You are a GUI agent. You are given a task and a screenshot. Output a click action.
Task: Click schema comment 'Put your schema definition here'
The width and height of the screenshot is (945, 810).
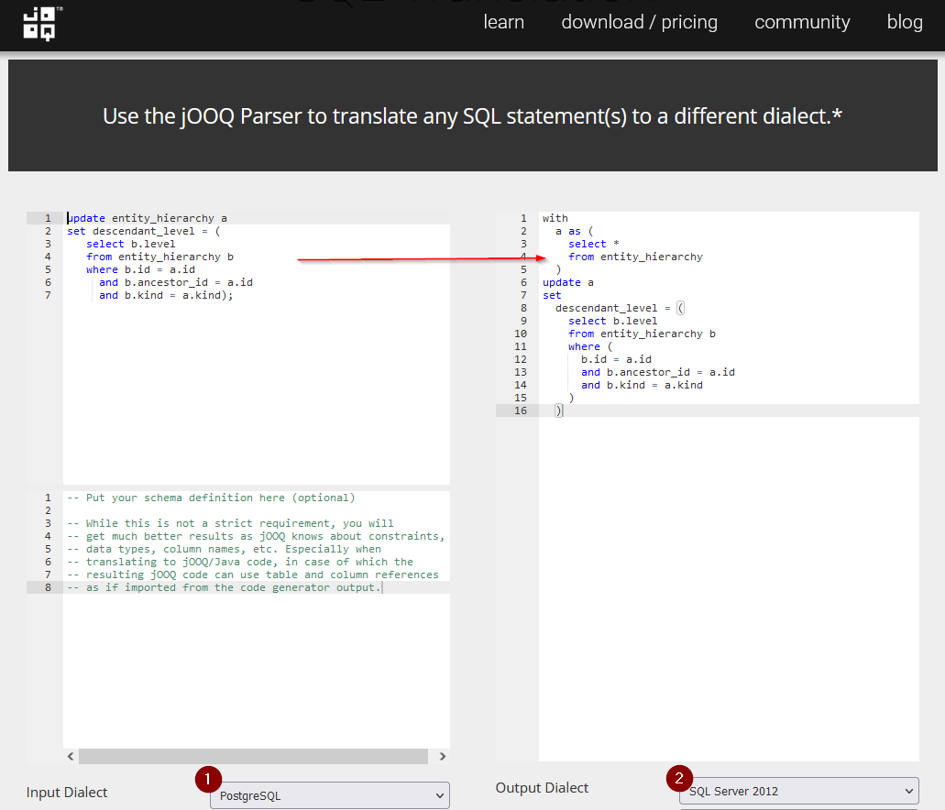[x=211, y=498]
